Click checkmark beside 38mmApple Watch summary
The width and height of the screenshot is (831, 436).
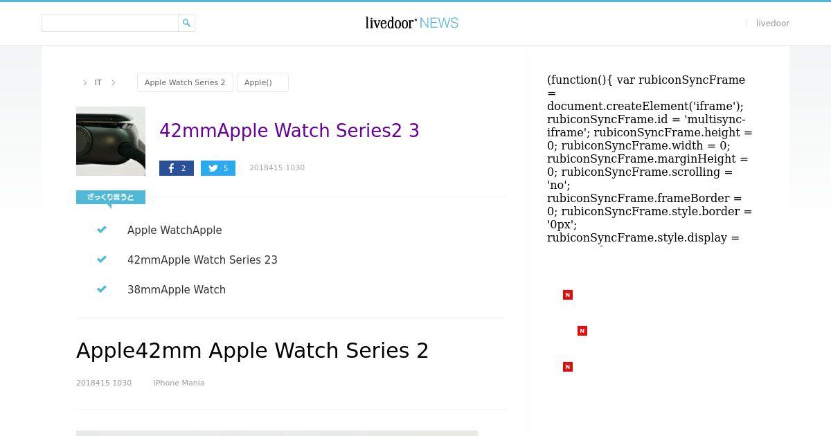(x=102, y=289)
